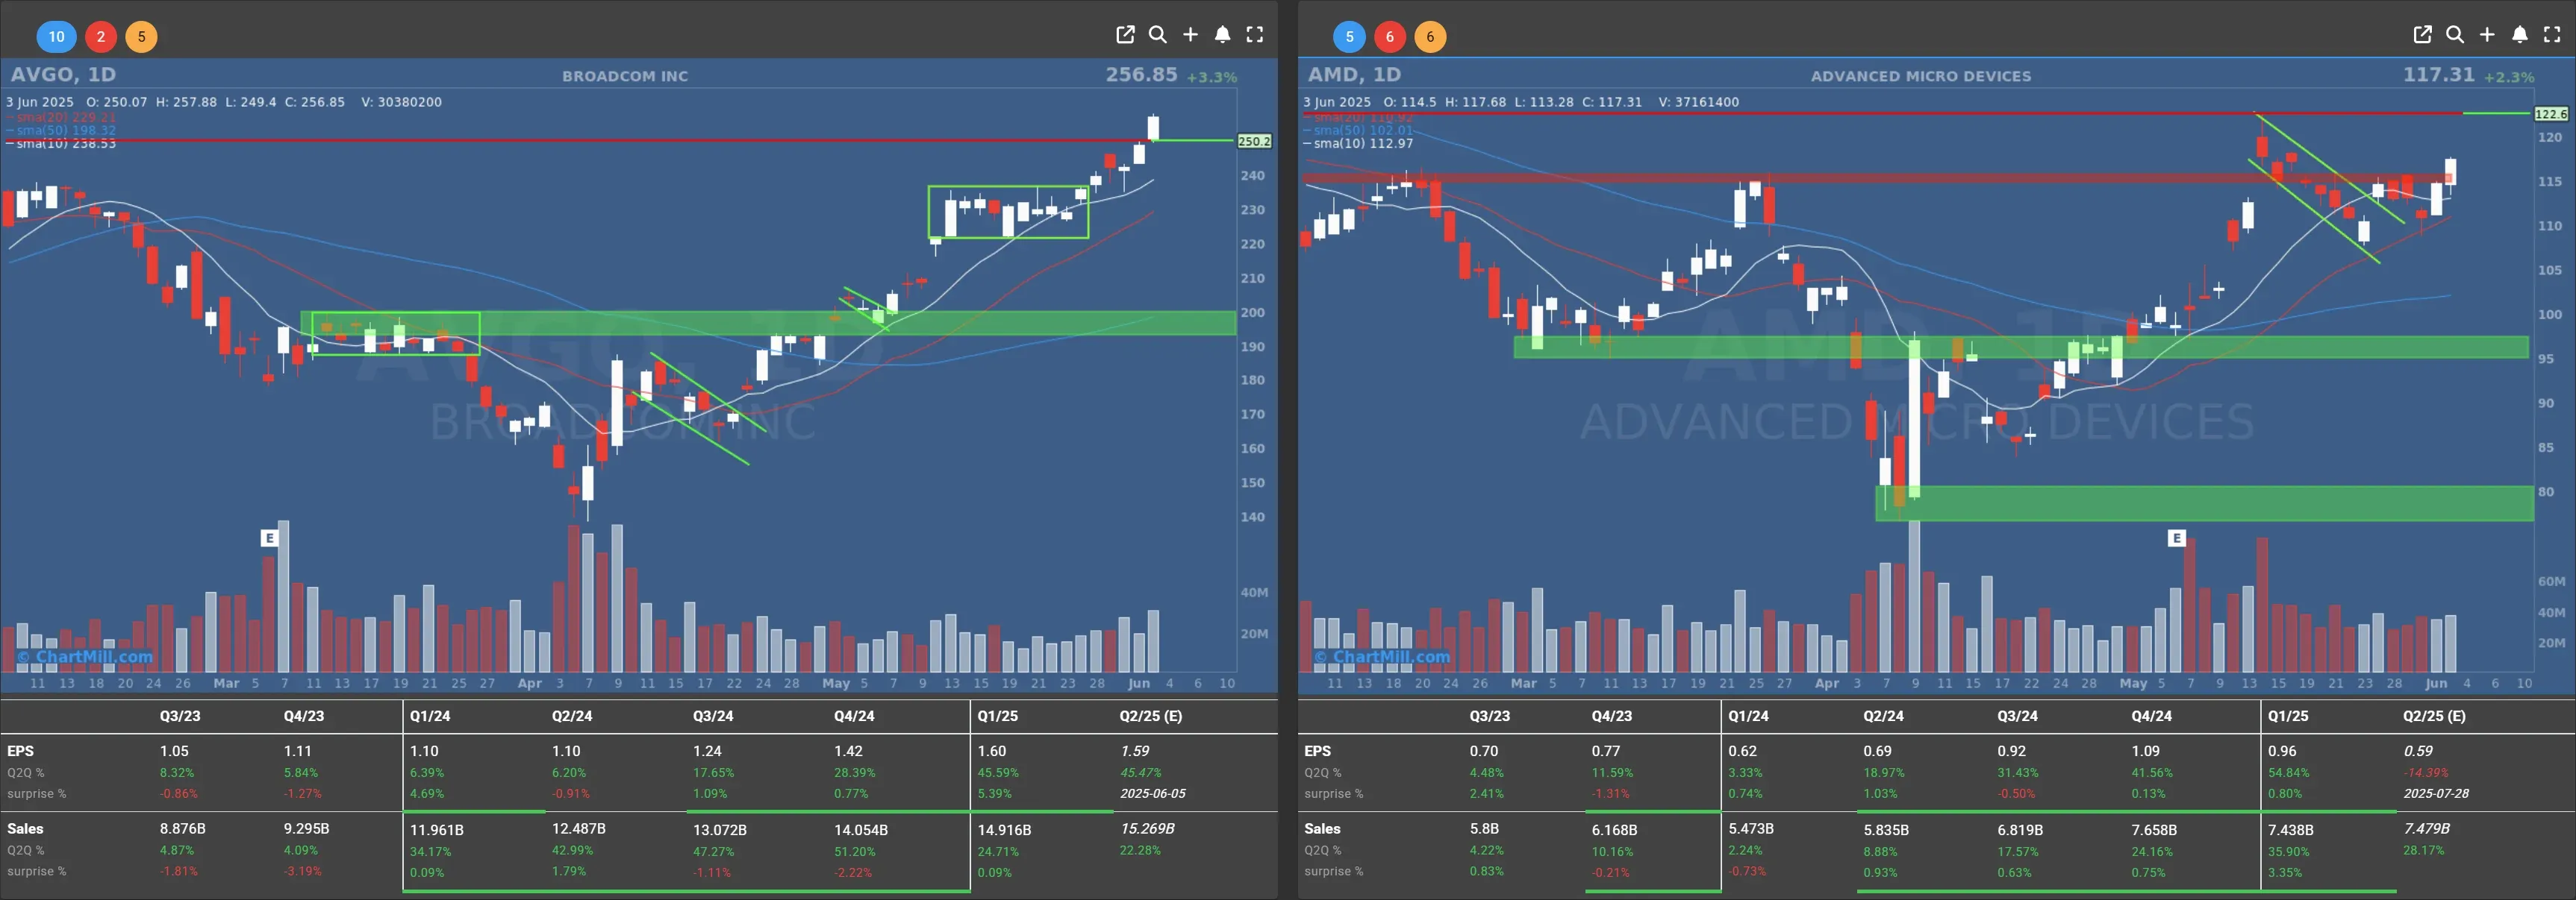Click AVGO sales value 8.876B
The height and width of the screenshot is (900, 2576).
pyautogui.click(x=183, y=829)
